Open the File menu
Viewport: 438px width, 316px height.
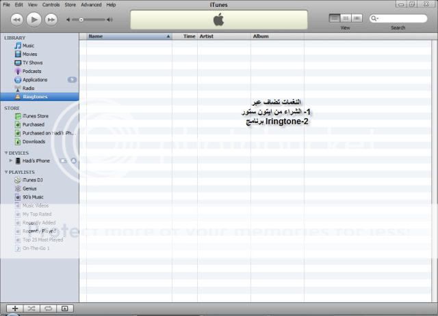click(x=6, y=5)
